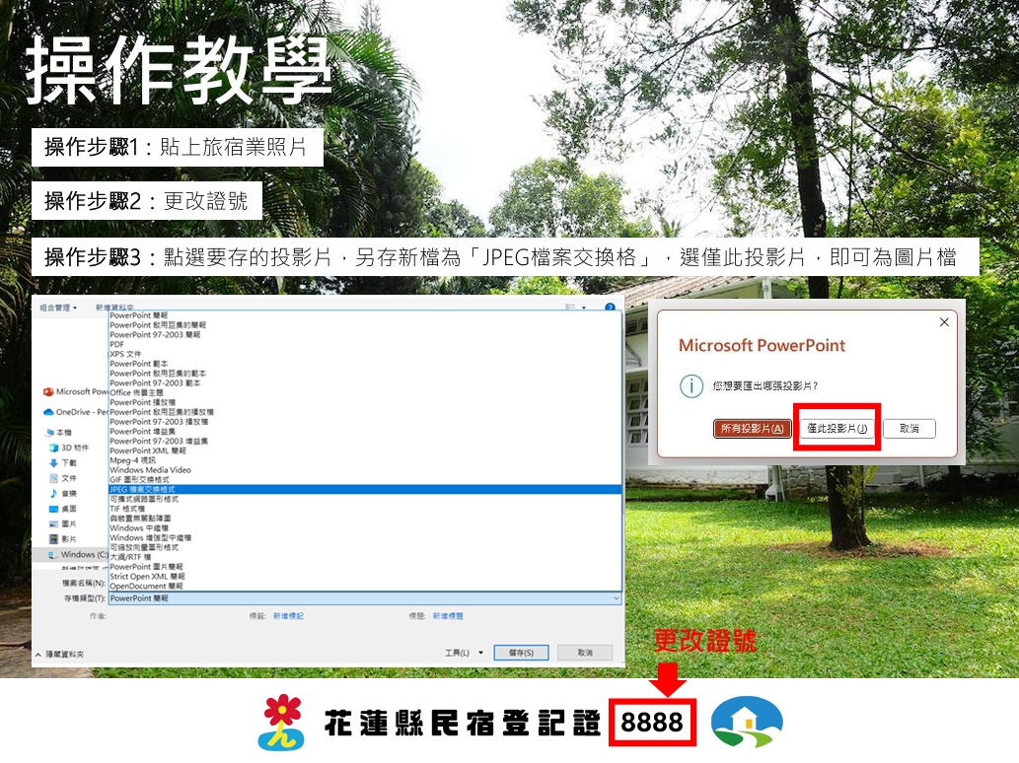The height and width of the screenshot is (763, 1019).
Task: Click the 儲存(S) save button
Action: coord(520,653)
